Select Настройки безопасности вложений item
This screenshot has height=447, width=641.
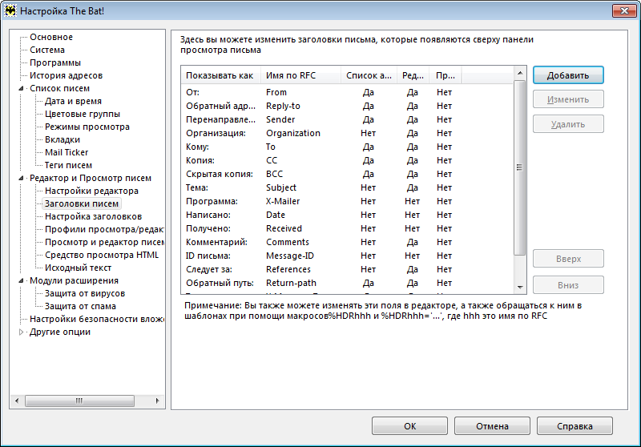tap(97, 319)
